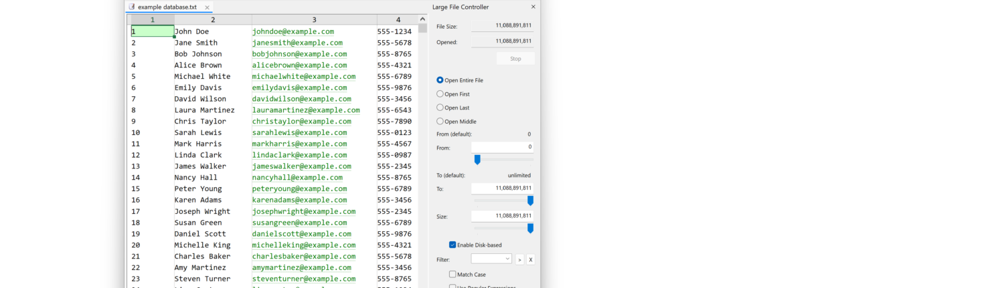Viewport: 1004px width, 288px height.
Task: Expand the Filter dropdown
Action: pyautogui.click(x=507, y=259)
